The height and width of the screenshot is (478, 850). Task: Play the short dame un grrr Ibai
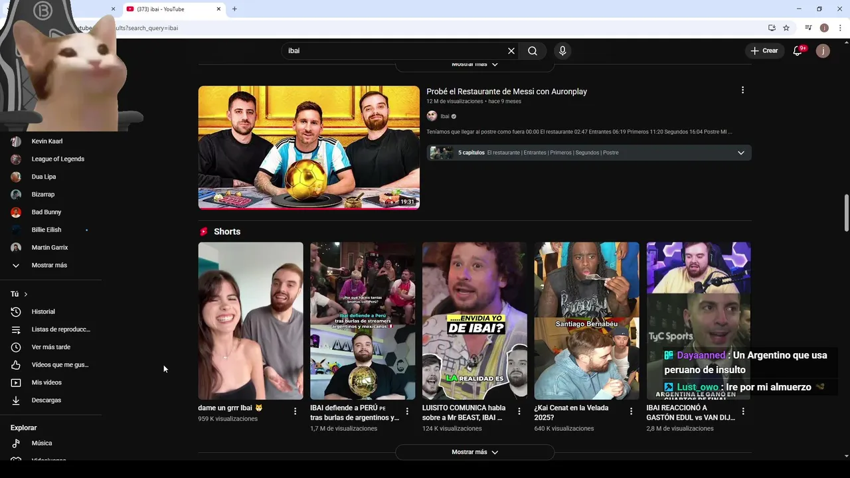(x=250, y=321)
